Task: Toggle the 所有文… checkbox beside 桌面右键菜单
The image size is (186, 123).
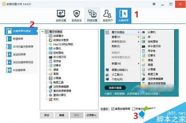Action: tap(134, 109)
